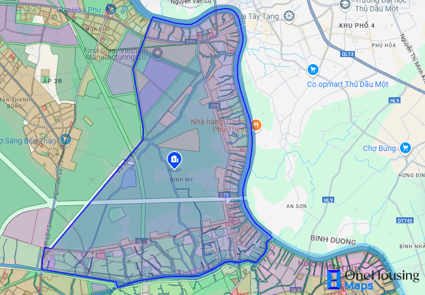Click the Co.opmart Thủ Dầu Một label

pos(340,84)
